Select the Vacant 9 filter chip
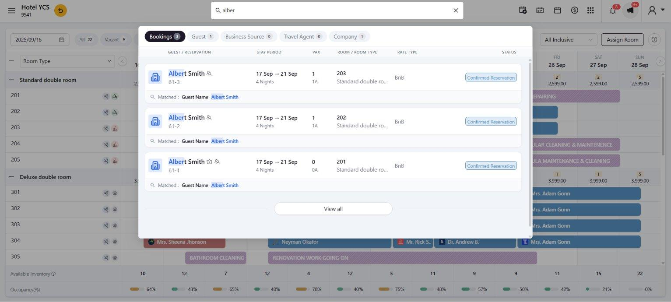Screen dimensions: 671x302 (116, 39)
